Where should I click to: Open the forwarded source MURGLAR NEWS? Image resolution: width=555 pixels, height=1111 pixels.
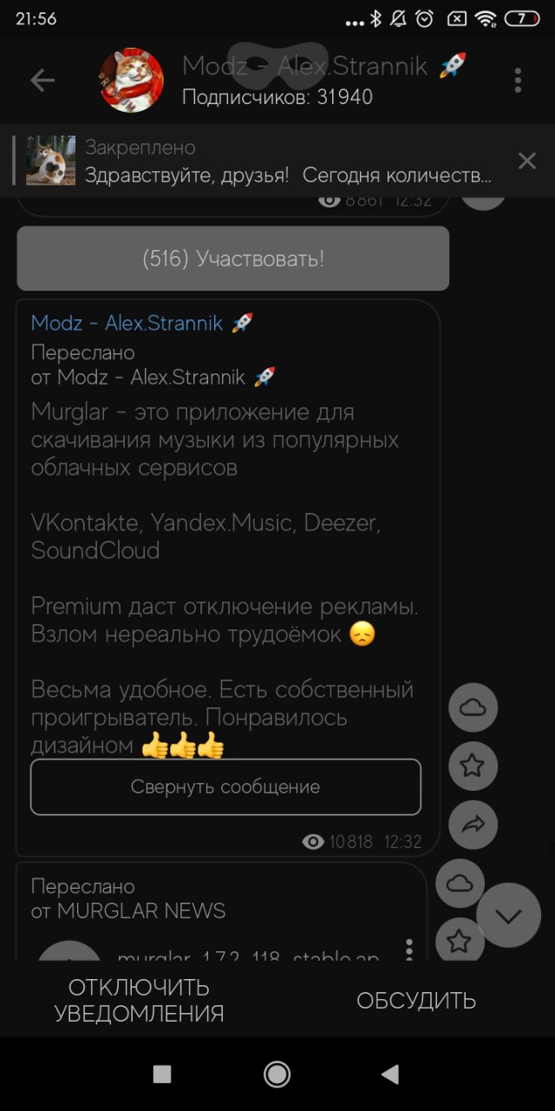coord(141,910)
